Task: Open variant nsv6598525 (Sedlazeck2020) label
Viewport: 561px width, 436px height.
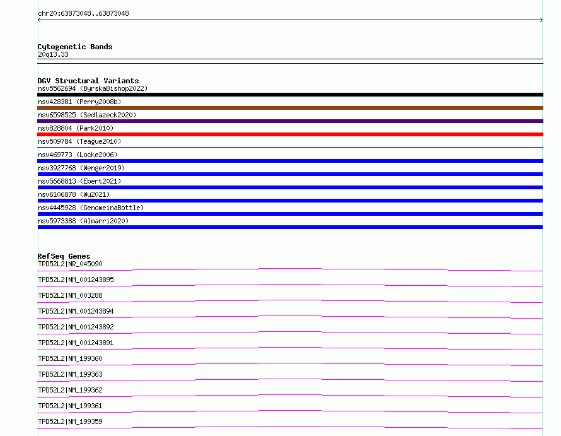Action: point(87,115)
